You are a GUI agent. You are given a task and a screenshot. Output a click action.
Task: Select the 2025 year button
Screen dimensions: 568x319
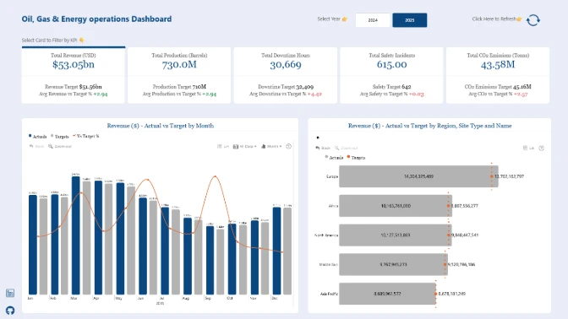(410, 20)
